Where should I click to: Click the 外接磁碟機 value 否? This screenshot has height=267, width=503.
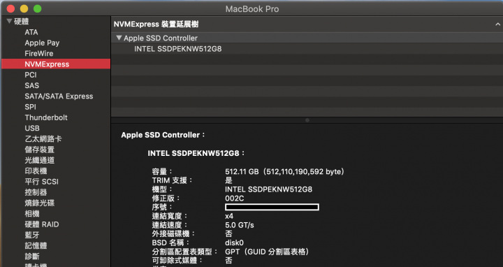[x=228, y=233]
